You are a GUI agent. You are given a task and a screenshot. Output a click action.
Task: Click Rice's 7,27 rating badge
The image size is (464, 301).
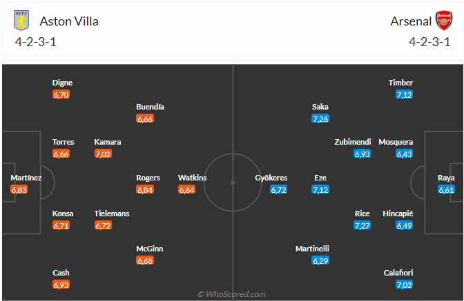click(x=362, y=225)
